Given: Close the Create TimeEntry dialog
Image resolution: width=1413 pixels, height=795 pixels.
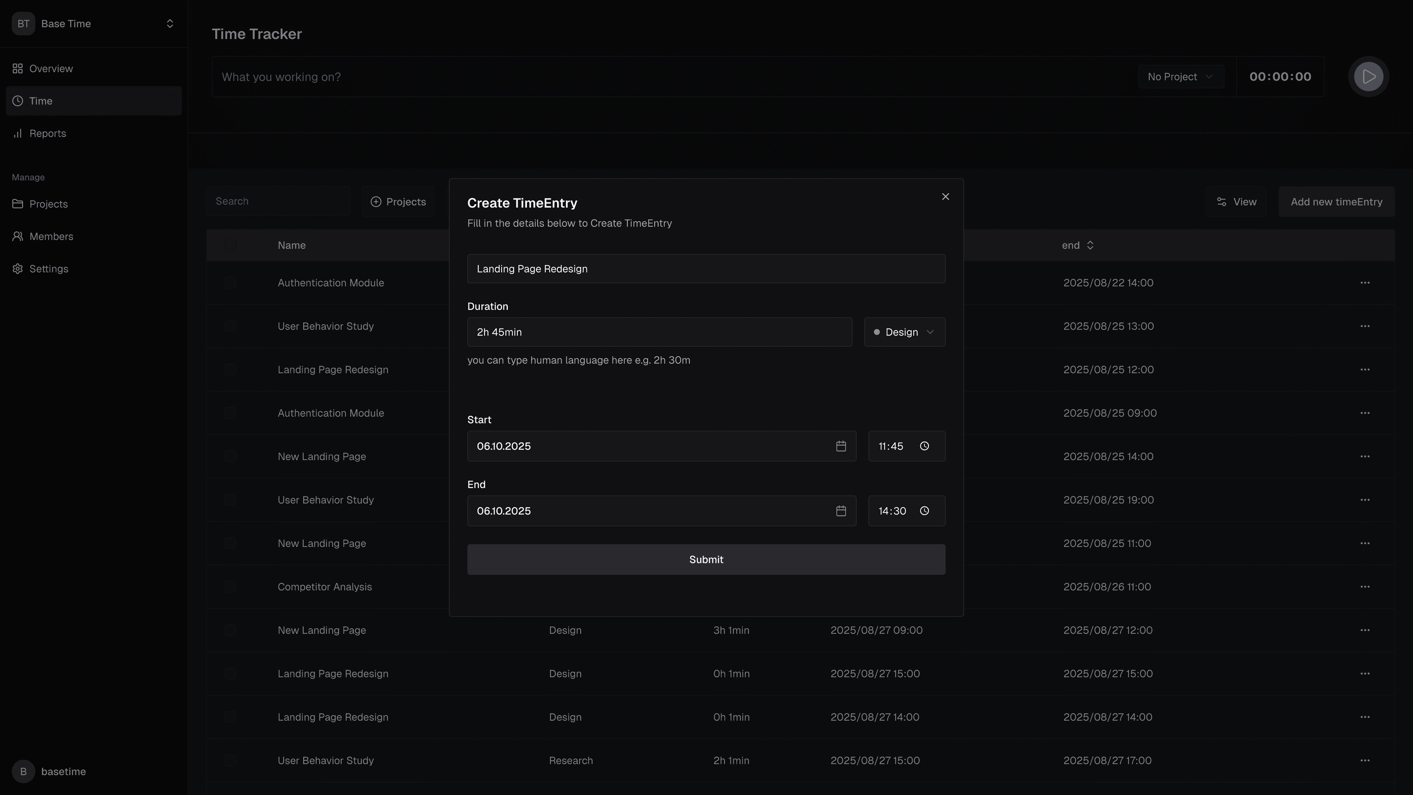Looking at the screenshot, I should [945, 197].
